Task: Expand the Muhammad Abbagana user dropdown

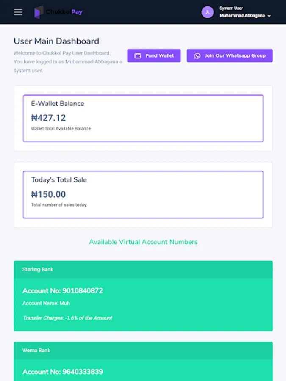Action: tap(269, 16)
